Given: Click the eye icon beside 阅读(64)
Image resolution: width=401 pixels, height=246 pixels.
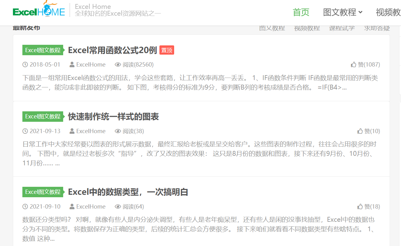Looking at the screenshot, I should 118,206.
